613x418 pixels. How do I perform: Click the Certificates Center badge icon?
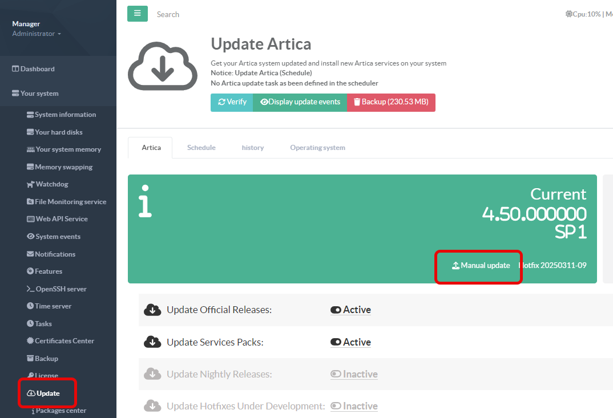(x=31, y=341)
